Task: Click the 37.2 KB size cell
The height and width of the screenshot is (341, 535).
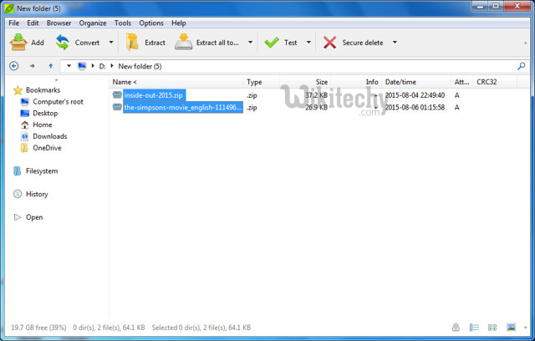Action: (316, 95)
